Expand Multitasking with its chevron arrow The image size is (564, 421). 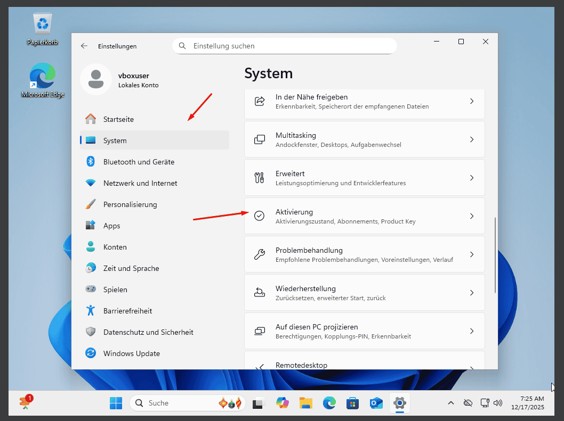(471, 139)
